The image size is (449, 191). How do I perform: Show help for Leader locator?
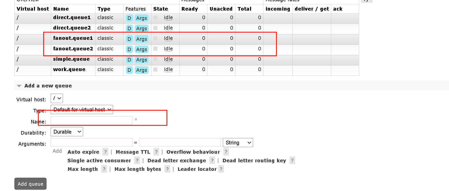(221, 169)
